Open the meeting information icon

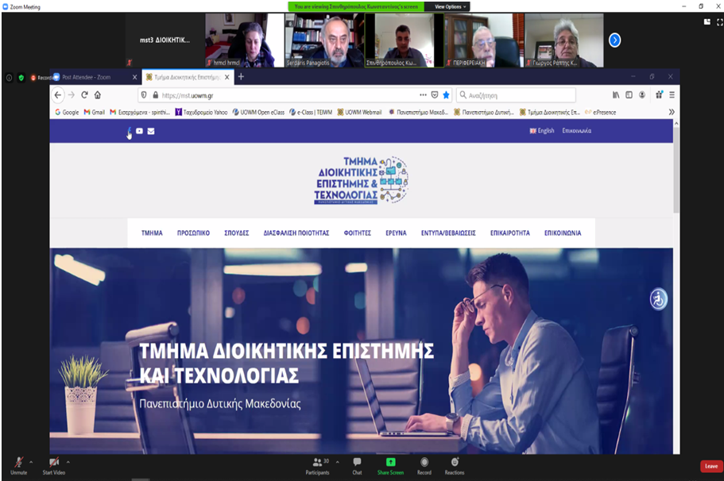click(x=10, y=78)
